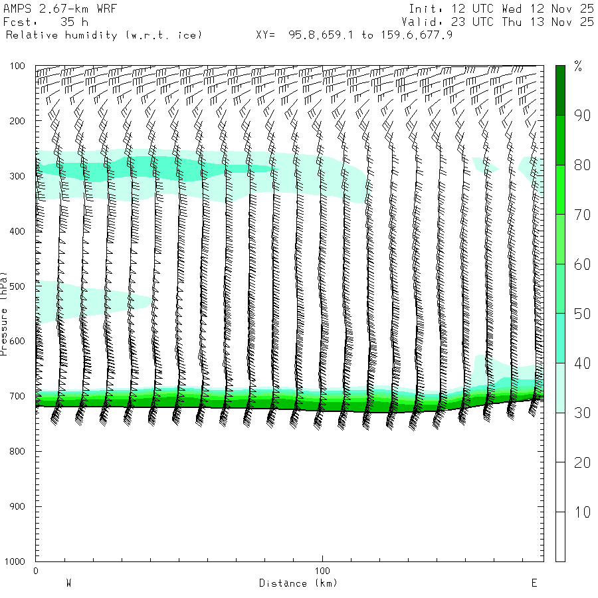Click the colorbar label 10
This screenshot has height=598, width=598.
pyautogui.click(x=582, y=512)
